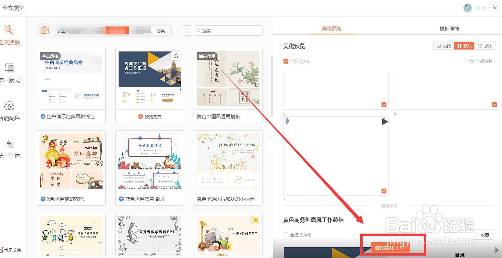Switch preview to 大图 view
The image size is (502, 258).
pos(444,46)
